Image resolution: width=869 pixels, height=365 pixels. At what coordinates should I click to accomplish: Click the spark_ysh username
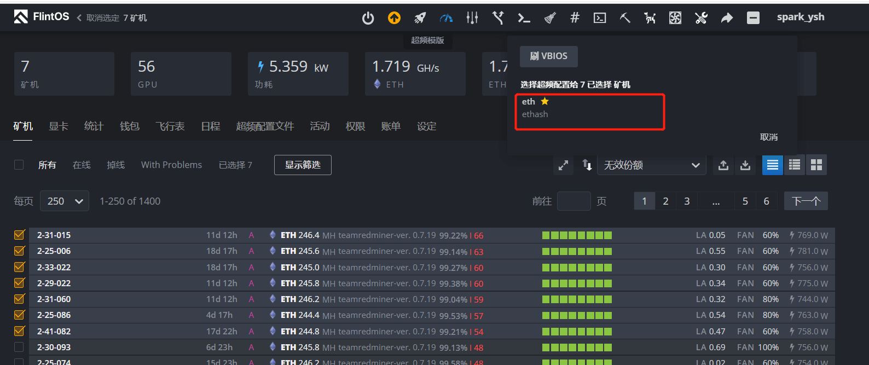(x=801, y=17)
